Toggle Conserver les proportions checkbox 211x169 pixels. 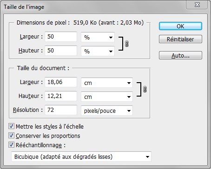(x=11, y=136)
